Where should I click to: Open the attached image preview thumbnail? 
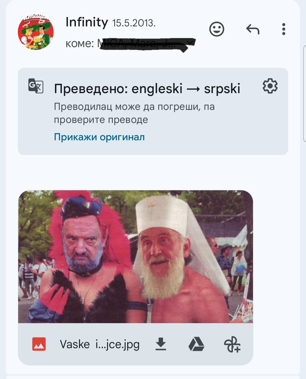135,257
